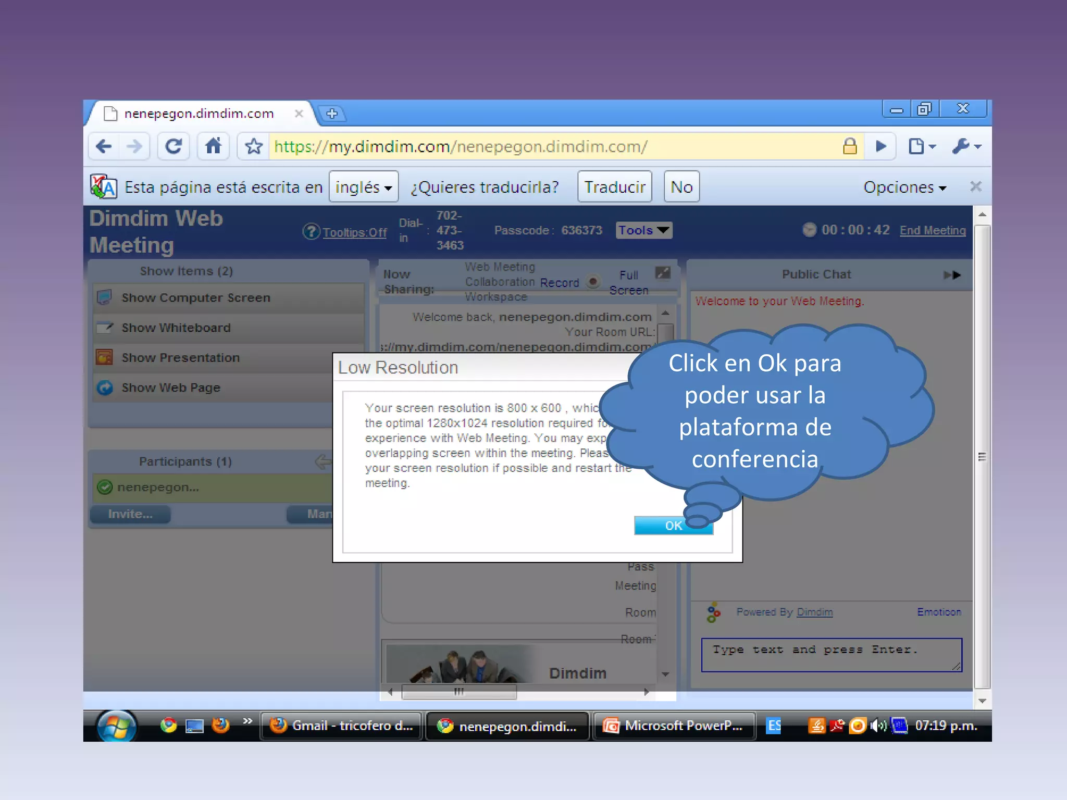1067x800 pixels.
Task: Click the 07:19 p.m. system clock
Action: pyautogui.click(x=946, y=726)
